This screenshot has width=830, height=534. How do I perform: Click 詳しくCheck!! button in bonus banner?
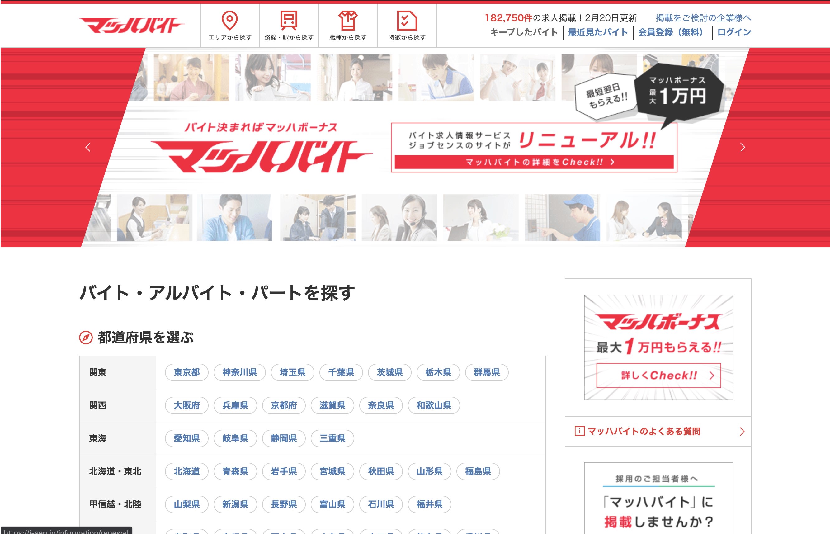click(x=658, y=376)
